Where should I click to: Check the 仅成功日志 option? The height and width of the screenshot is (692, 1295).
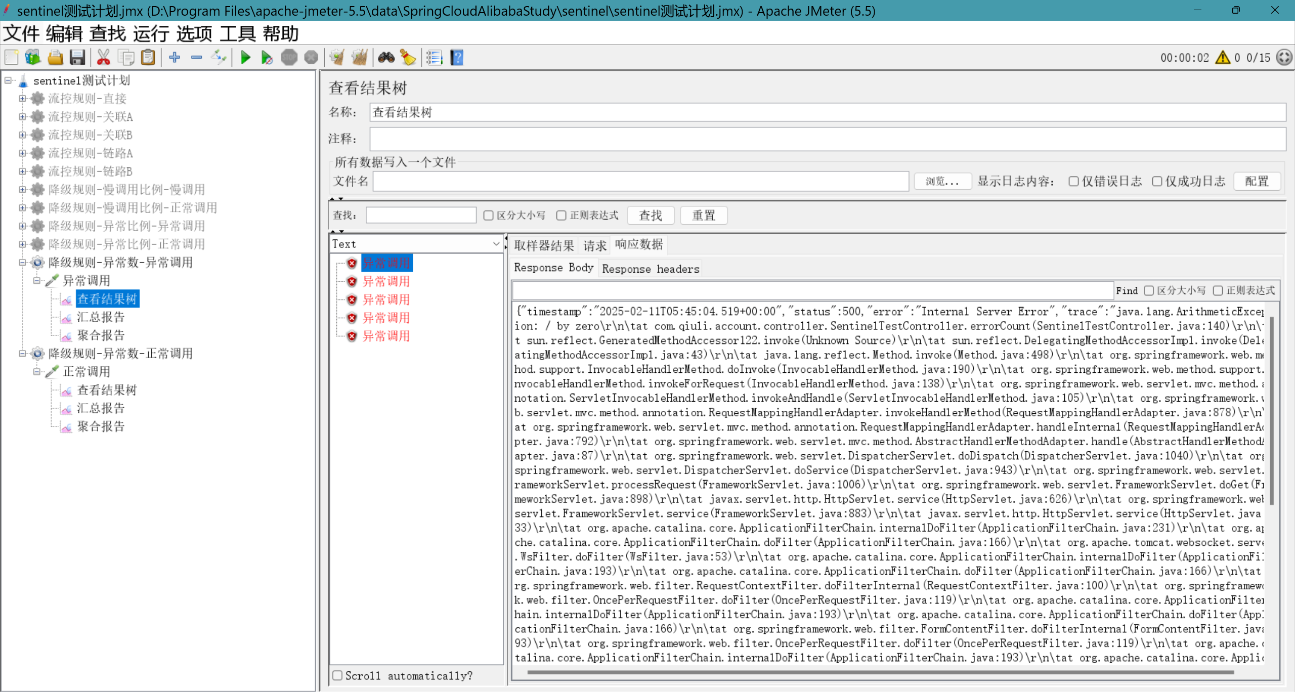click(1157, 181)
